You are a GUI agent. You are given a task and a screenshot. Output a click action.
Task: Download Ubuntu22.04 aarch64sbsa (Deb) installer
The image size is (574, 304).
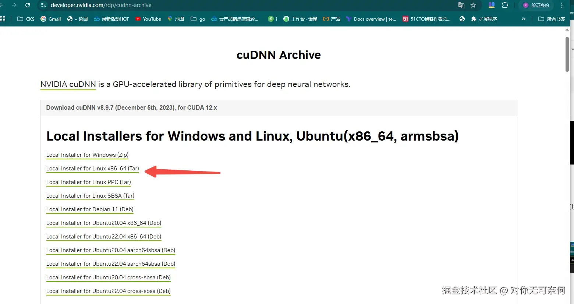click(111, 264)
